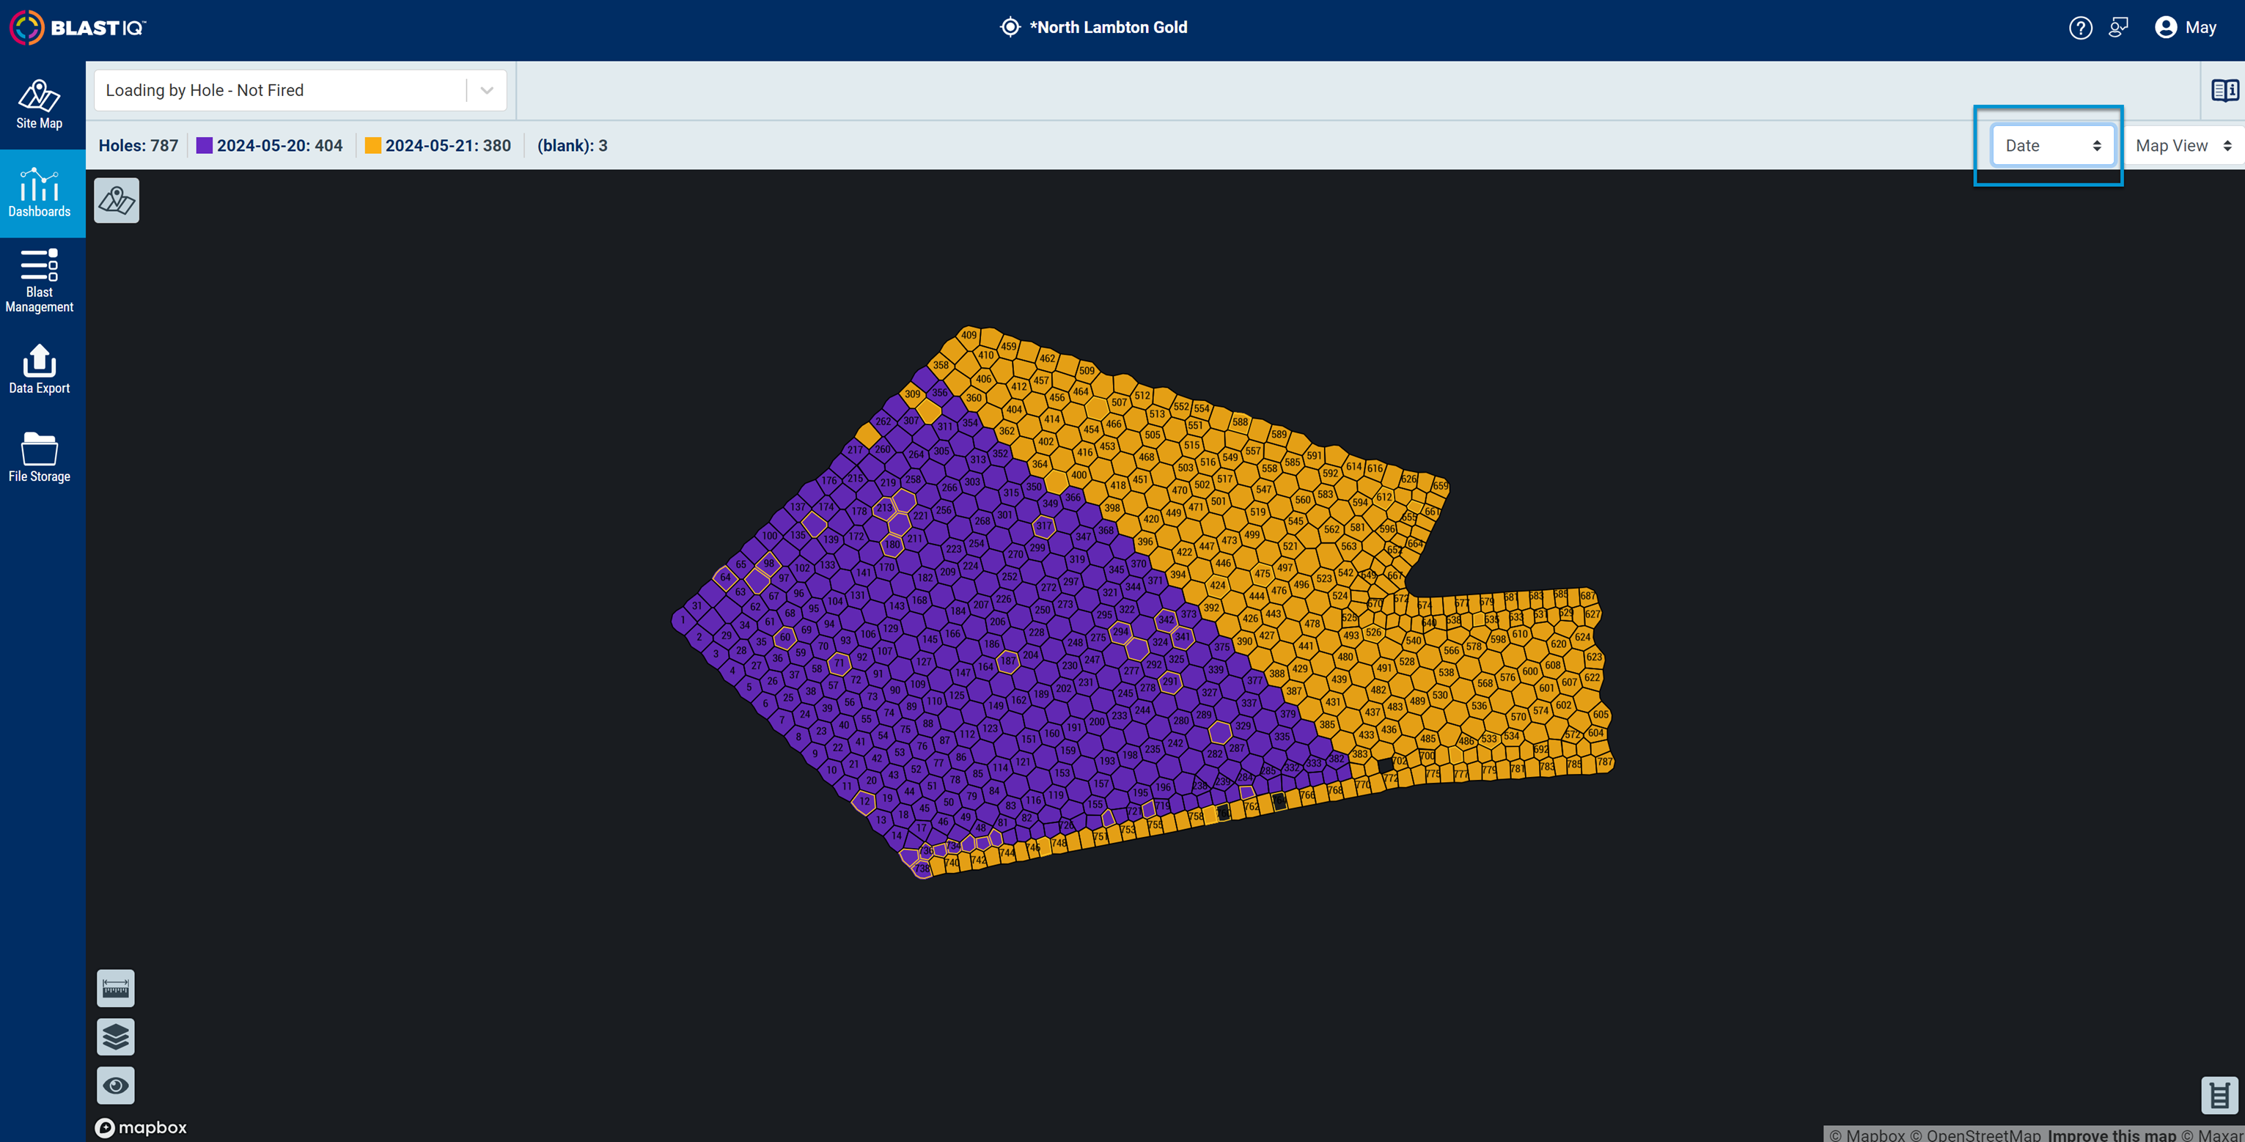Click the Holes: 787 total label

click(139, 145)
